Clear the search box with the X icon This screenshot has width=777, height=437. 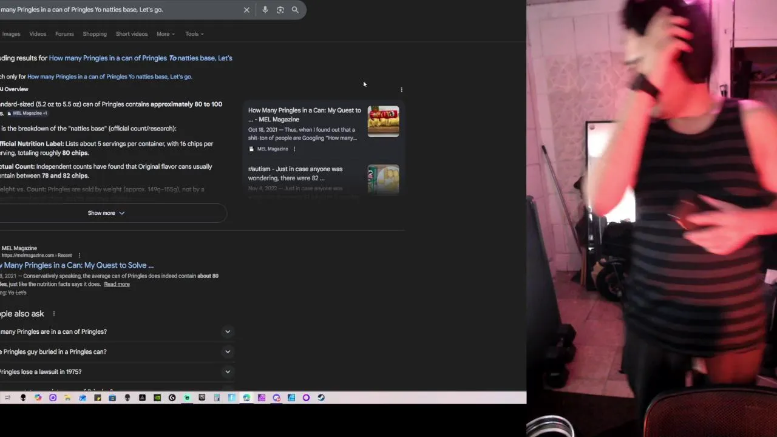pos(246,10)
